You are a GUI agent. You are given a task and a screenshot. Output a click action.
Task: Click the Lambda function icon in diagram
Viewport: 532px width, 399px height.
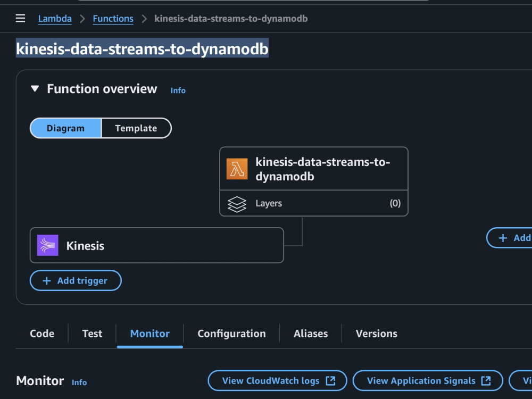point(237,169)
